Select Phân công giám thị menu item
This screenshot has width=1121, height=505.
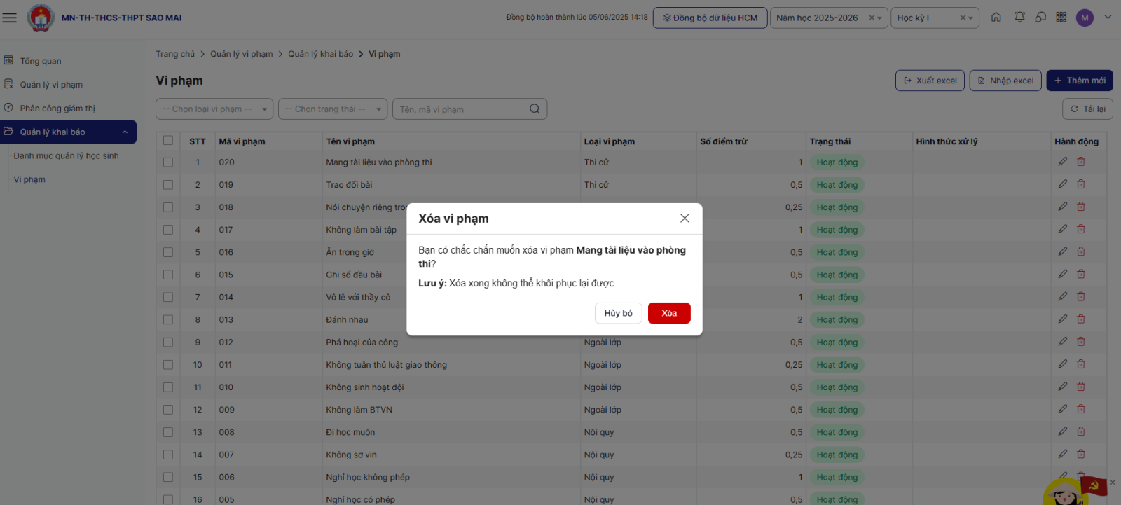(x=57, y=109)
